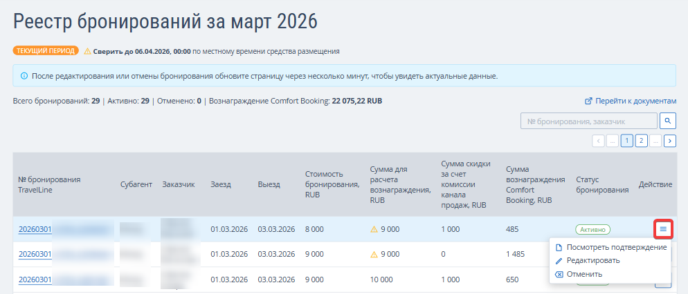Screen dimensions: 688x294
Task: Choose 'Посмотреть подтверждение' from the action menu
Action: pos(617,247)
